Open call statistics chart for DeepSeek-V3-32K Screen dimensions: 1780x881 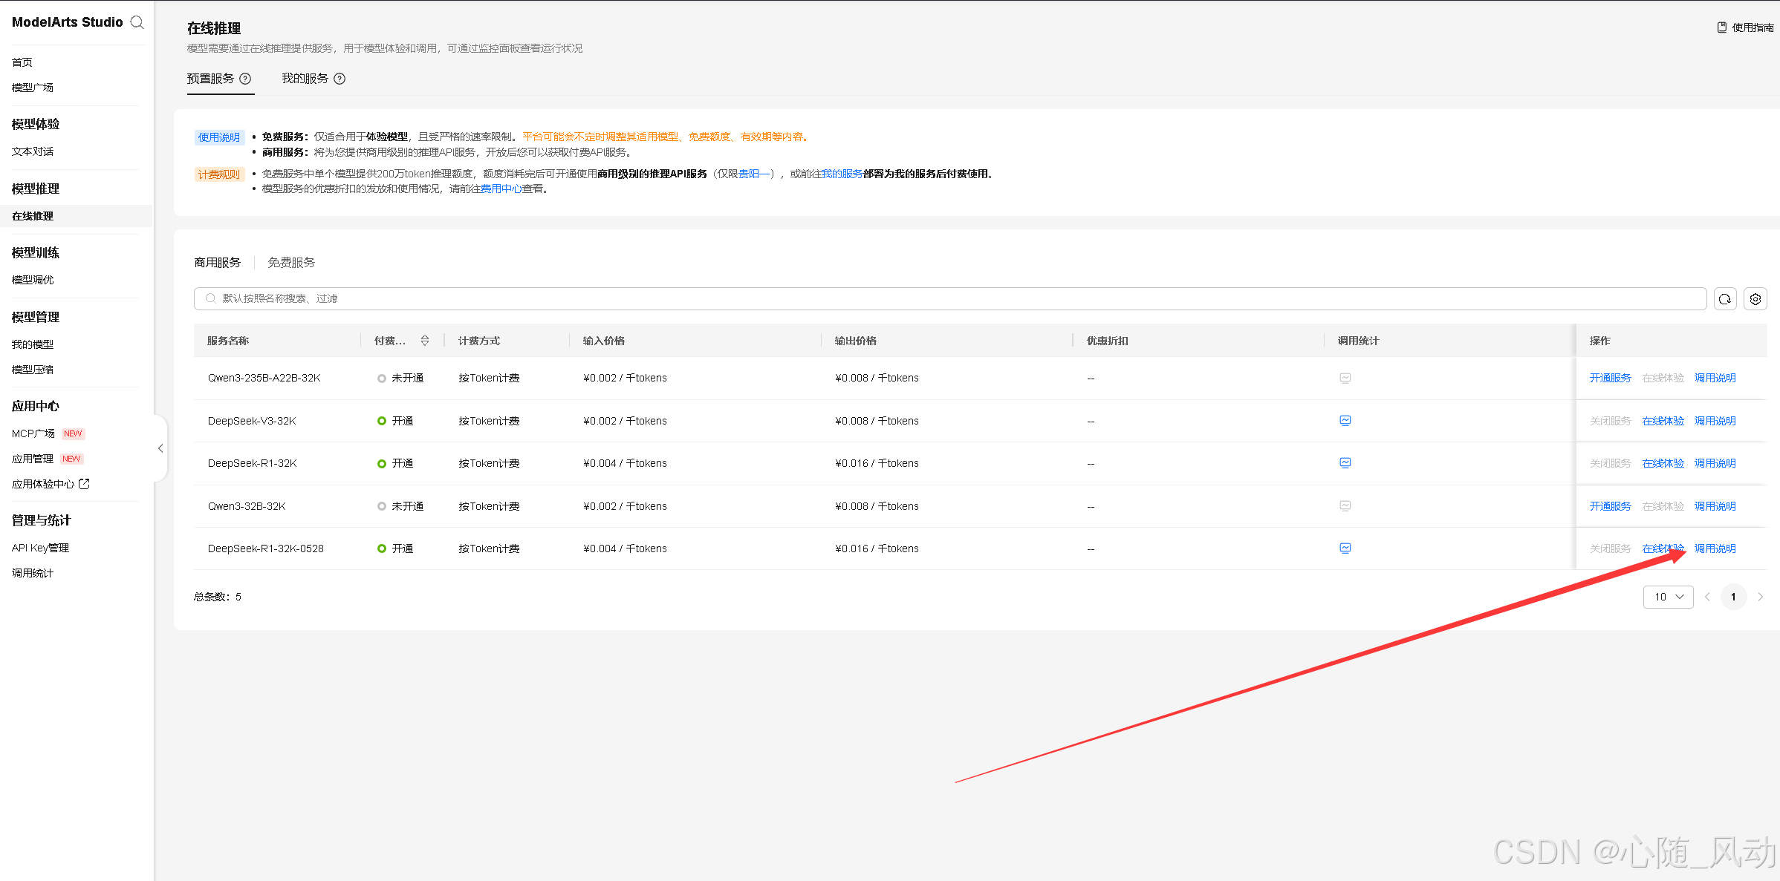point(1345,420)
